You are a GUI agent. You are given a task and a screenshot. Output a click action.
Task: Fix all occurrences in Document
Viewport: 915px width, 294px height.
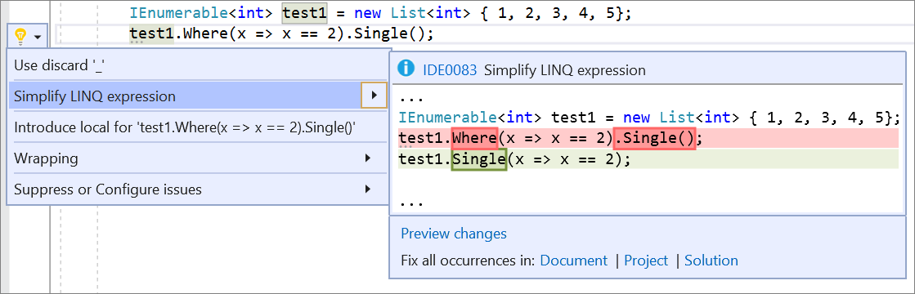coord(574,261)
